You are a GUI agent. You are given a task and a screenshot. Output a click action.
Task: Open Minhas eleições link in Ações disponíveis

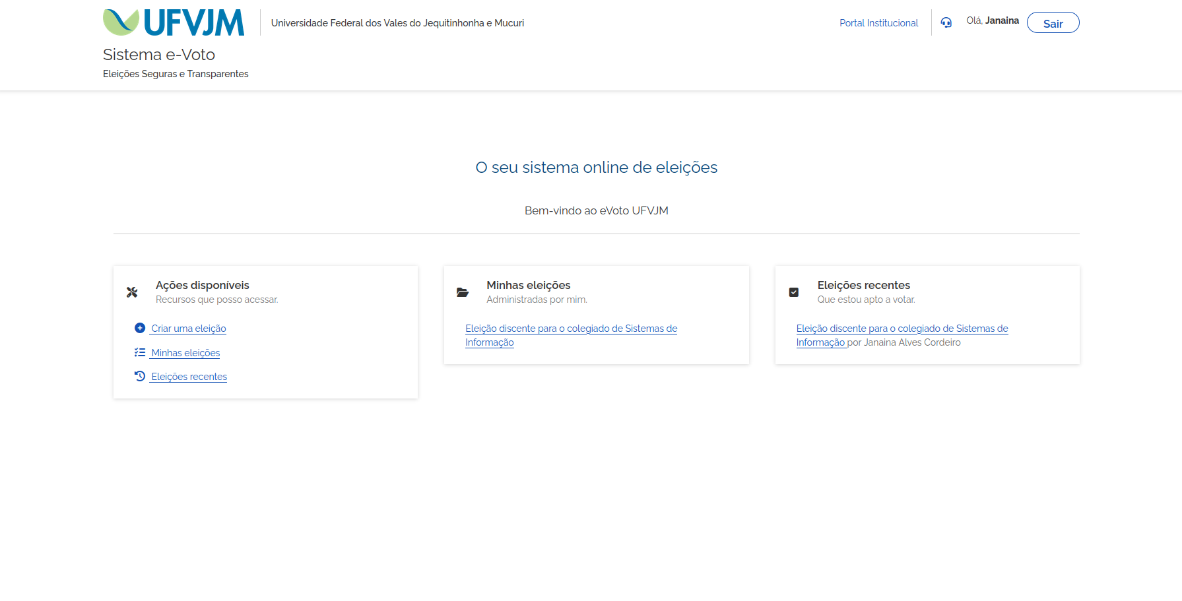click(185, 353)
